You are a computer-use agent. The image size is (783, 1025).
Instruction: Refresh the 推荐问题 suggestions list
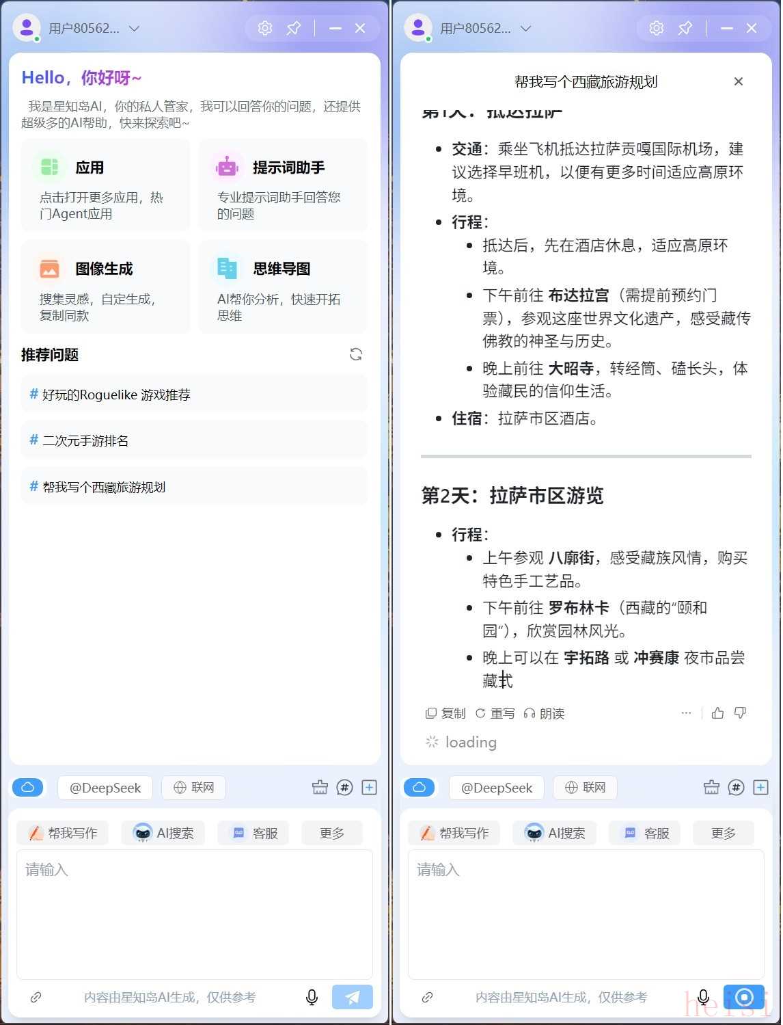(355, 354)
